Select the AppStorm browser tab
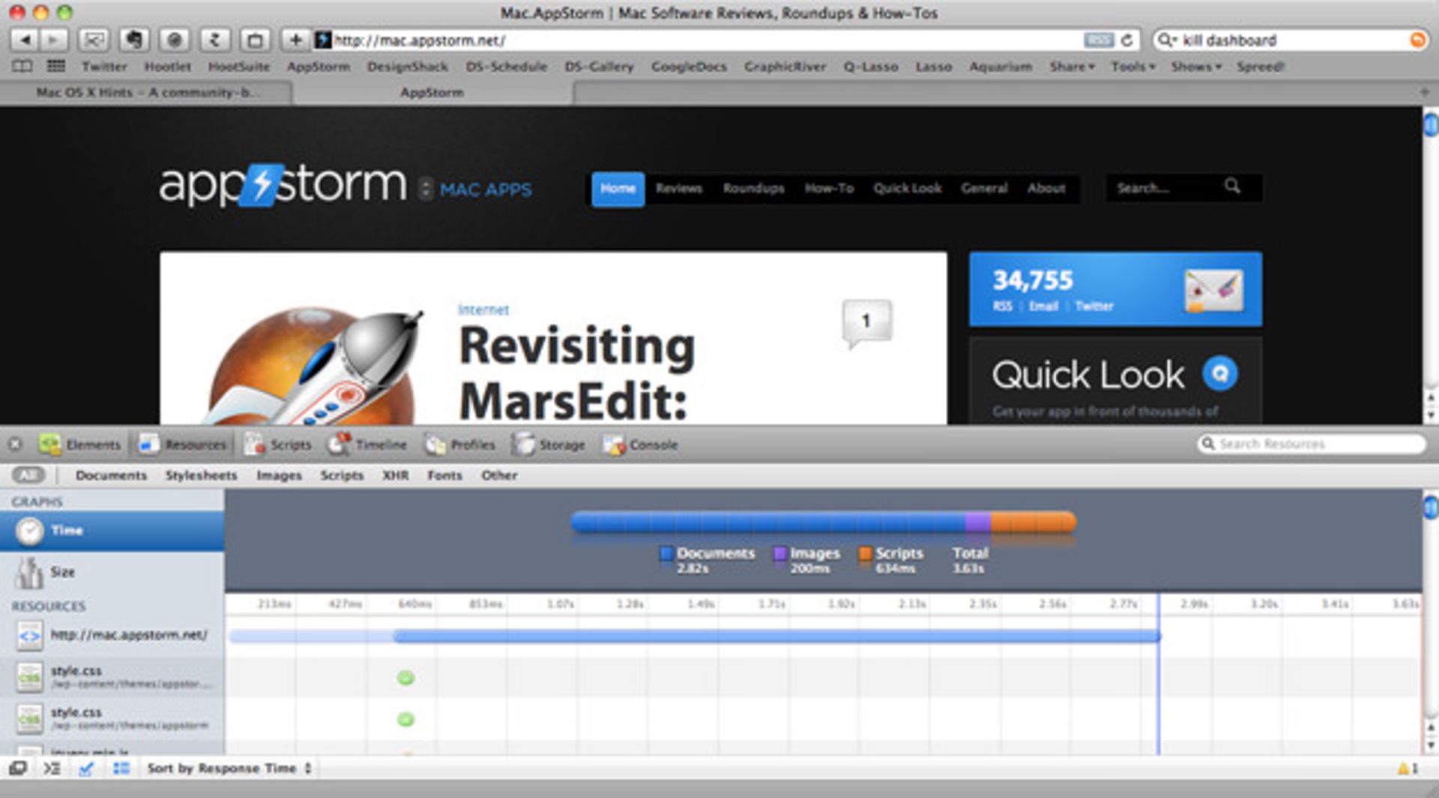This screenshot has height=798, width=1439. click(x=432, y=92)
